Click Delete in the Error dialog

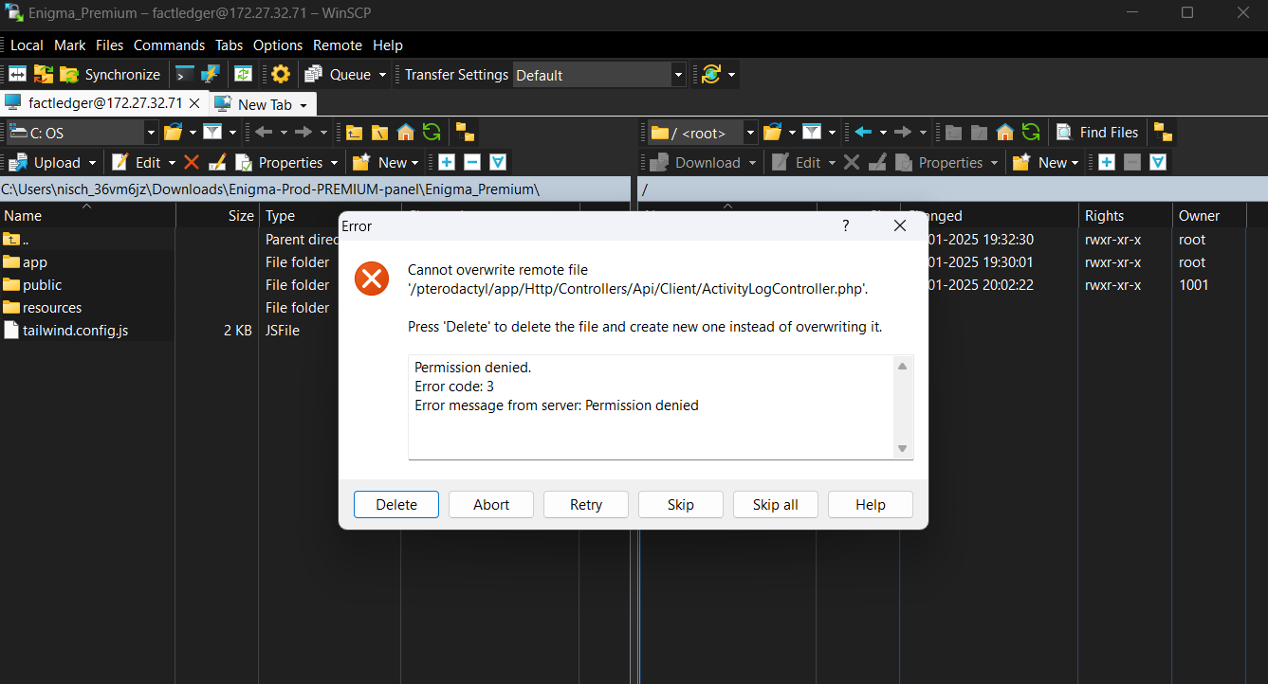(x=396, y=504)
